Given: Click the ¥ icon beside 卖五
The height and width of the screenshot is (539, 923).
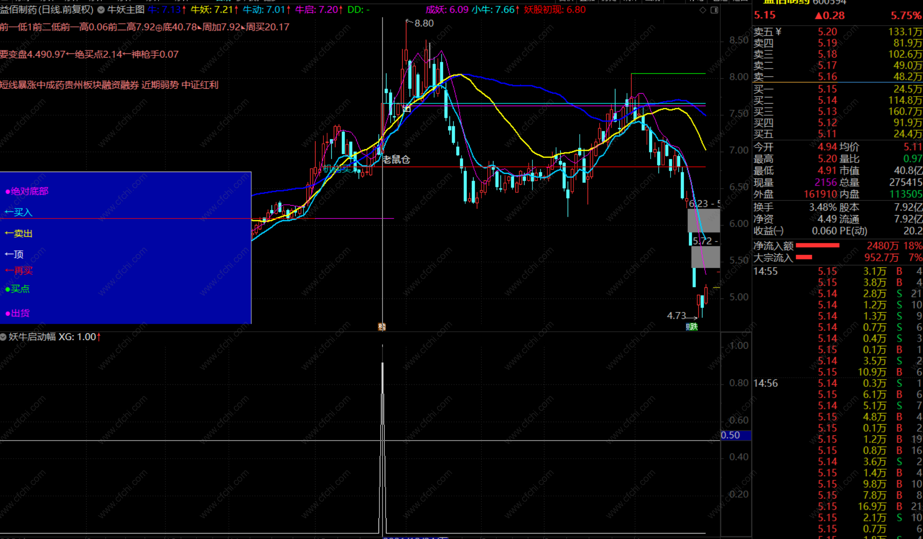Looking at the screenshot, I should (x=778, y=32).
